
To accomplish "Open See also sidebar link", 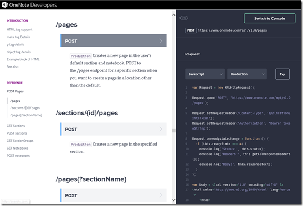I will tap(12, 66).
